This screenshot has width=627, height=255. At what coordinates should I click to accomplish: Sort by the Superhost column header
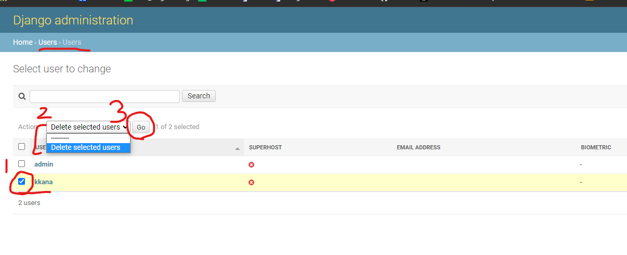pos(265,148)
